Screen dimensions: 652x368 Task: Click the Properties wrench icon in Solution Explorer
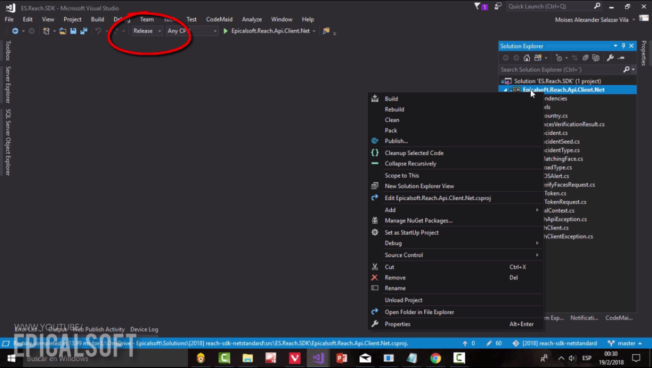click(610, 58)
